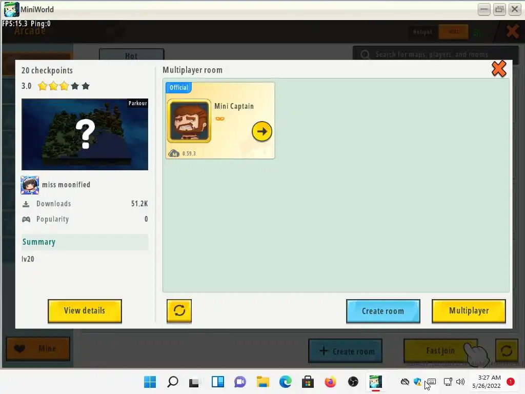The image size is (525, 394).
Task: Open File Explorer from the taskbar
Action: click(x=263, y=382)
